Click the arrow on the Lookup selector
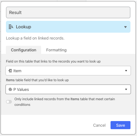137x136 pixels. (x=125, y=27)
